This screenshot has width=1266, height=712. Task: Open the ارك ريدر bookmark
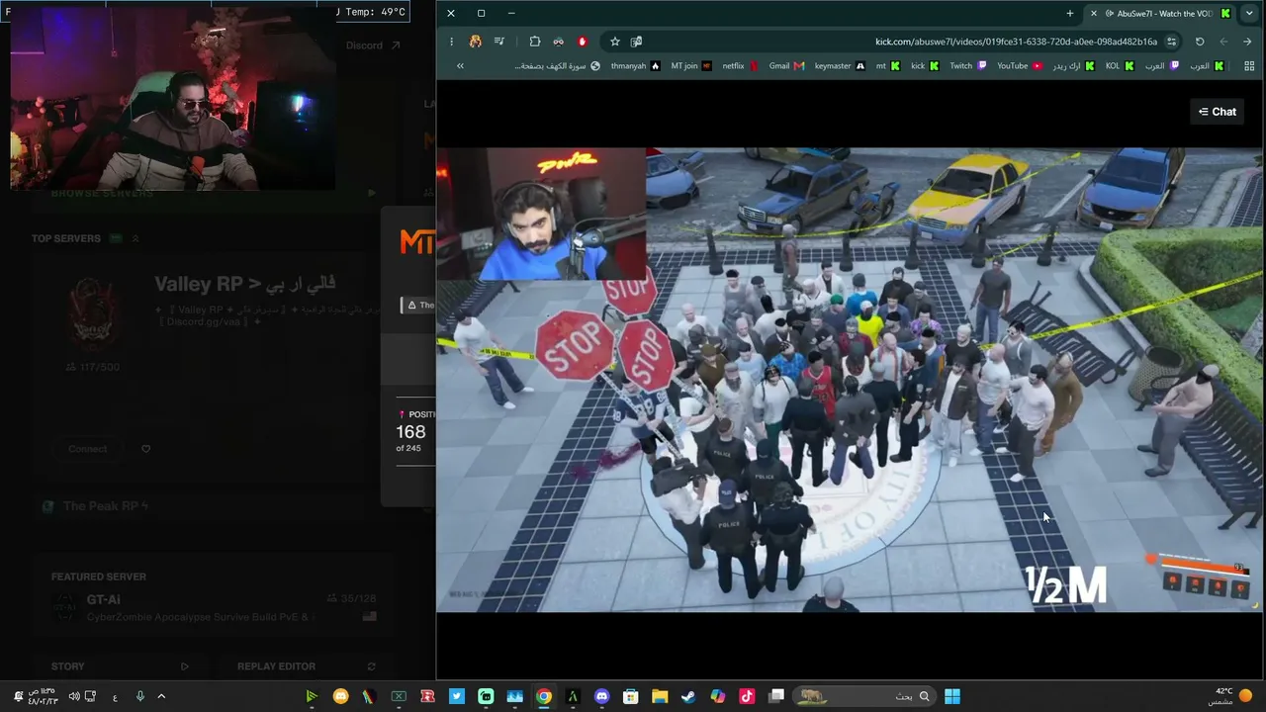[1074, 66]
